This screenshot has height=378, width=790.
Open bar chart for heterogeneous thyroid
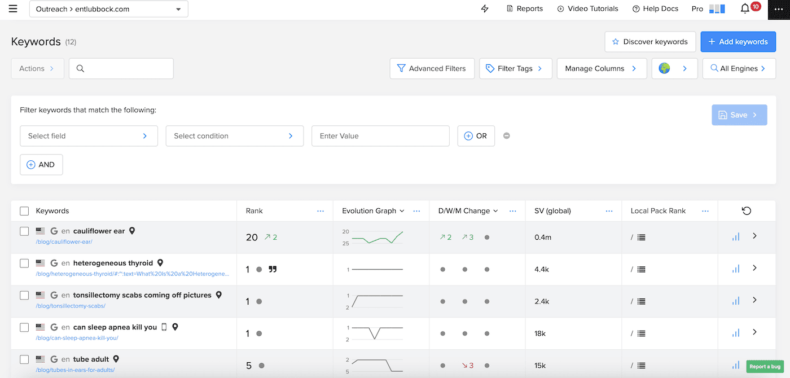click(x=736, y=269)
